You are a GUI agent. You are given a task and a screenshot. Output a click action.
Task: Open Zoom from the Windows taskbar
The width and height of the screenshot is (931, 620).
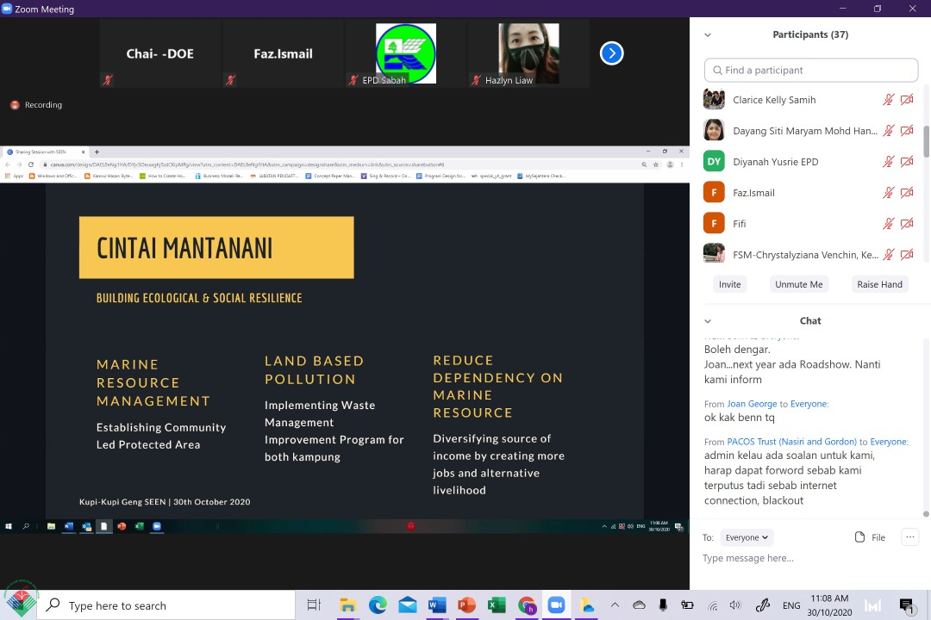coord(556,605)
